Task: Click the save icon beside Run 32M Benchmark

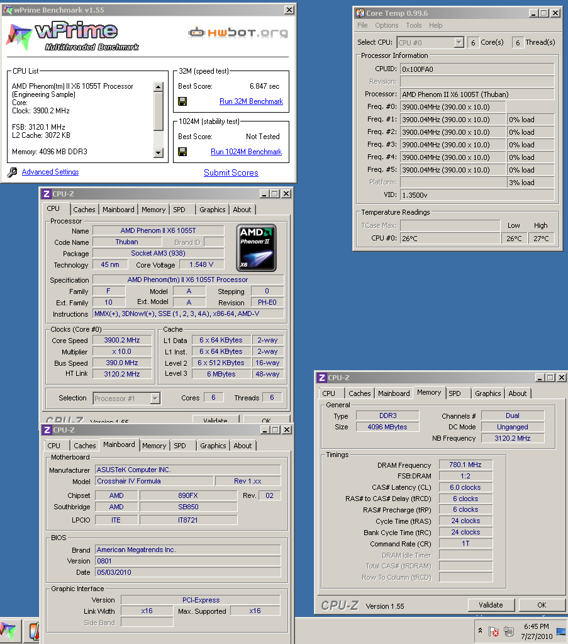Action: click(182, 101)
